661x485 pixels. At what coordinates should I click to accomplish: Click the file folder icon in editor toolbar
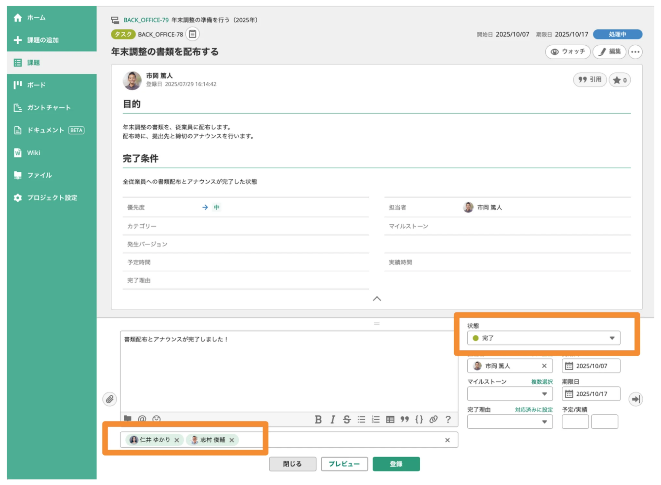128,419
